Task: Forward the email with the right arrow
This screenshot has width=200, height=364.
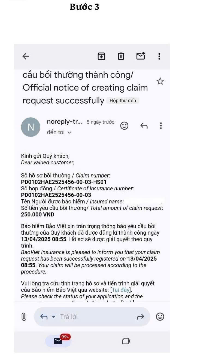Action: pos(140,317)
